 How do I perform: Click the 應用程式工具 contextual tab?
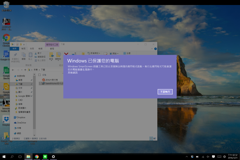(52, 45)
